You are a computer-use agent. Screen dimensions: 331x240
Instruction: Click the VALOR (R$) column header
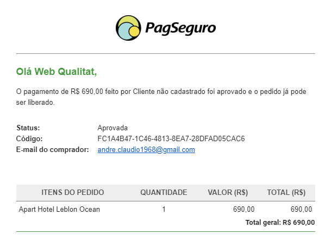(x=228, y=192)
